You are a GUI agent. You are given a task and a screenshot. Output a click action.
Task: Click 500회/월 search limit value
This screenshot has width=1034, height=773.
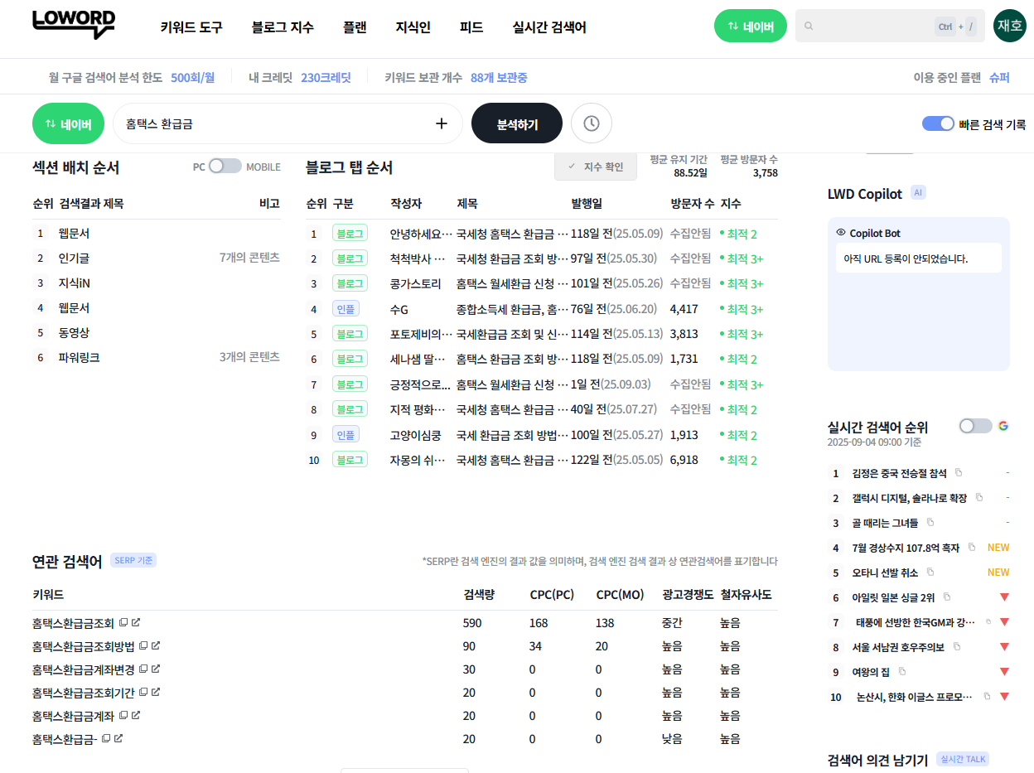tap(192, 78)
